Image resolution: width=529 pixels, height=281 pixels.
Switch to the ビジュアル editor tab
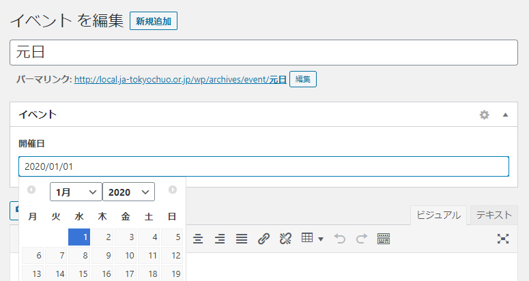click(438, 215)
